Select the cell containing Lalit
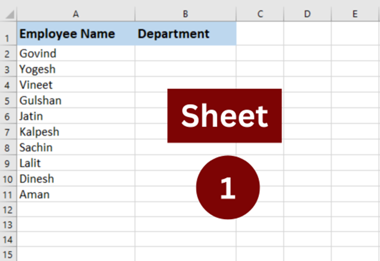This screenshot has width=380, height=261. [x=76, y=163]
